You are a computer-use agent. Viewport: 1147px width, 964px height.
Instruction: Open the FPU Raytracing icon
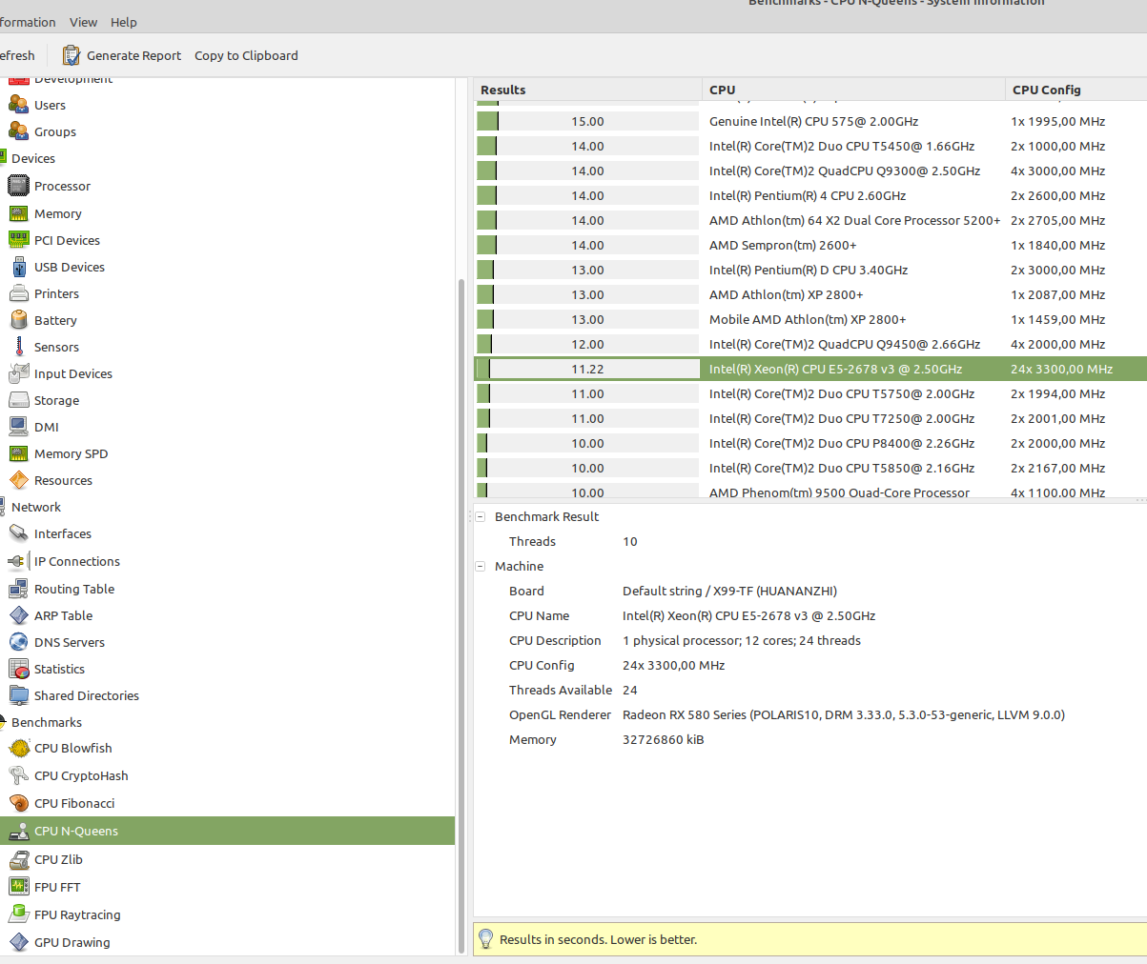tap(18, 914)
